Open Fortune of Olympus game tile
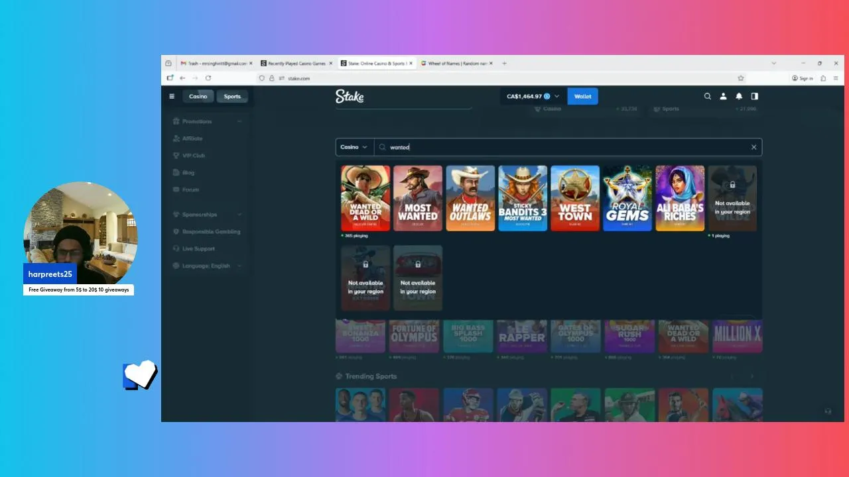Viewport: 849px width, 477px height. pyautogui.click(x=414, y=336)
